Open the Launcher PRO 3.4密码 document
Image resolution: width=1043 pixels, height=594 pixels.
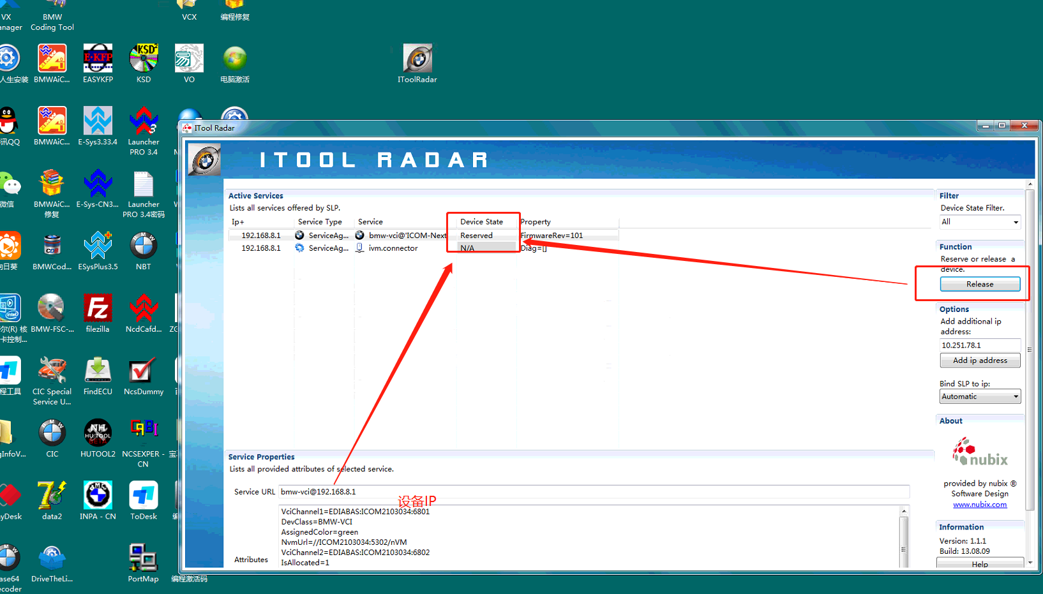144,194
